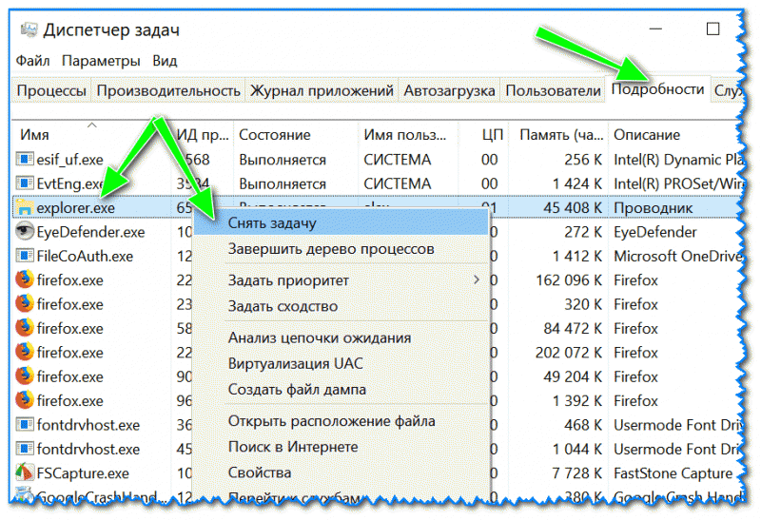Select the FileCoAuth.exe process name
The image size is (761, 520).
tap(85, 256)
